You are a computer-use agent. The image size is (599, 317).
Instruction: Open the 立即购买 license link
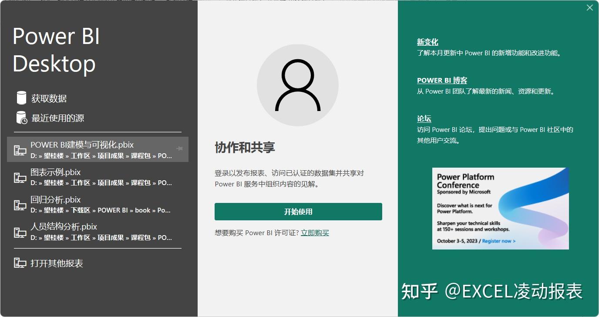[x=315, y=233]
